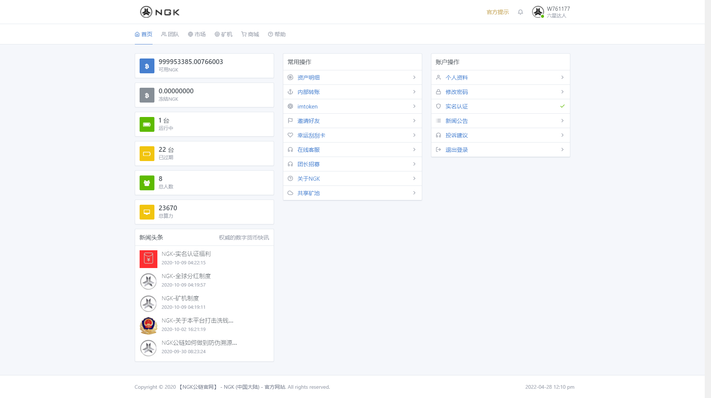Click the yellow expired miners icon
The height and width of the screenshot is (398, 711).
coord(147,154)
